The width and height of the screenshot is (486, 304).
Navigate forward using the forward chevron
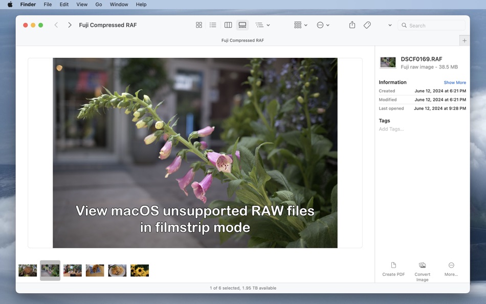click(69, 24)
